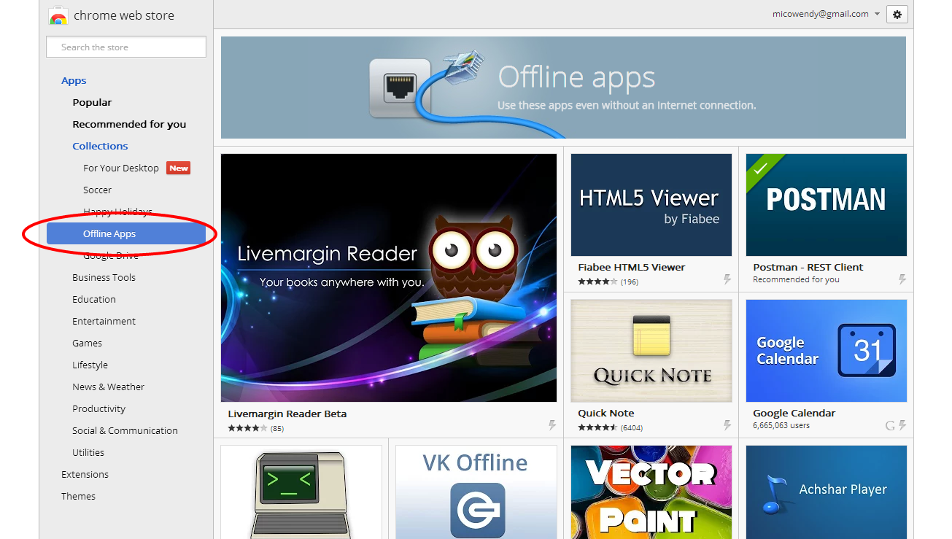Open the Livemargin Reader owl thumbnail
Screen dimensions: 952x539
[389, 278]
